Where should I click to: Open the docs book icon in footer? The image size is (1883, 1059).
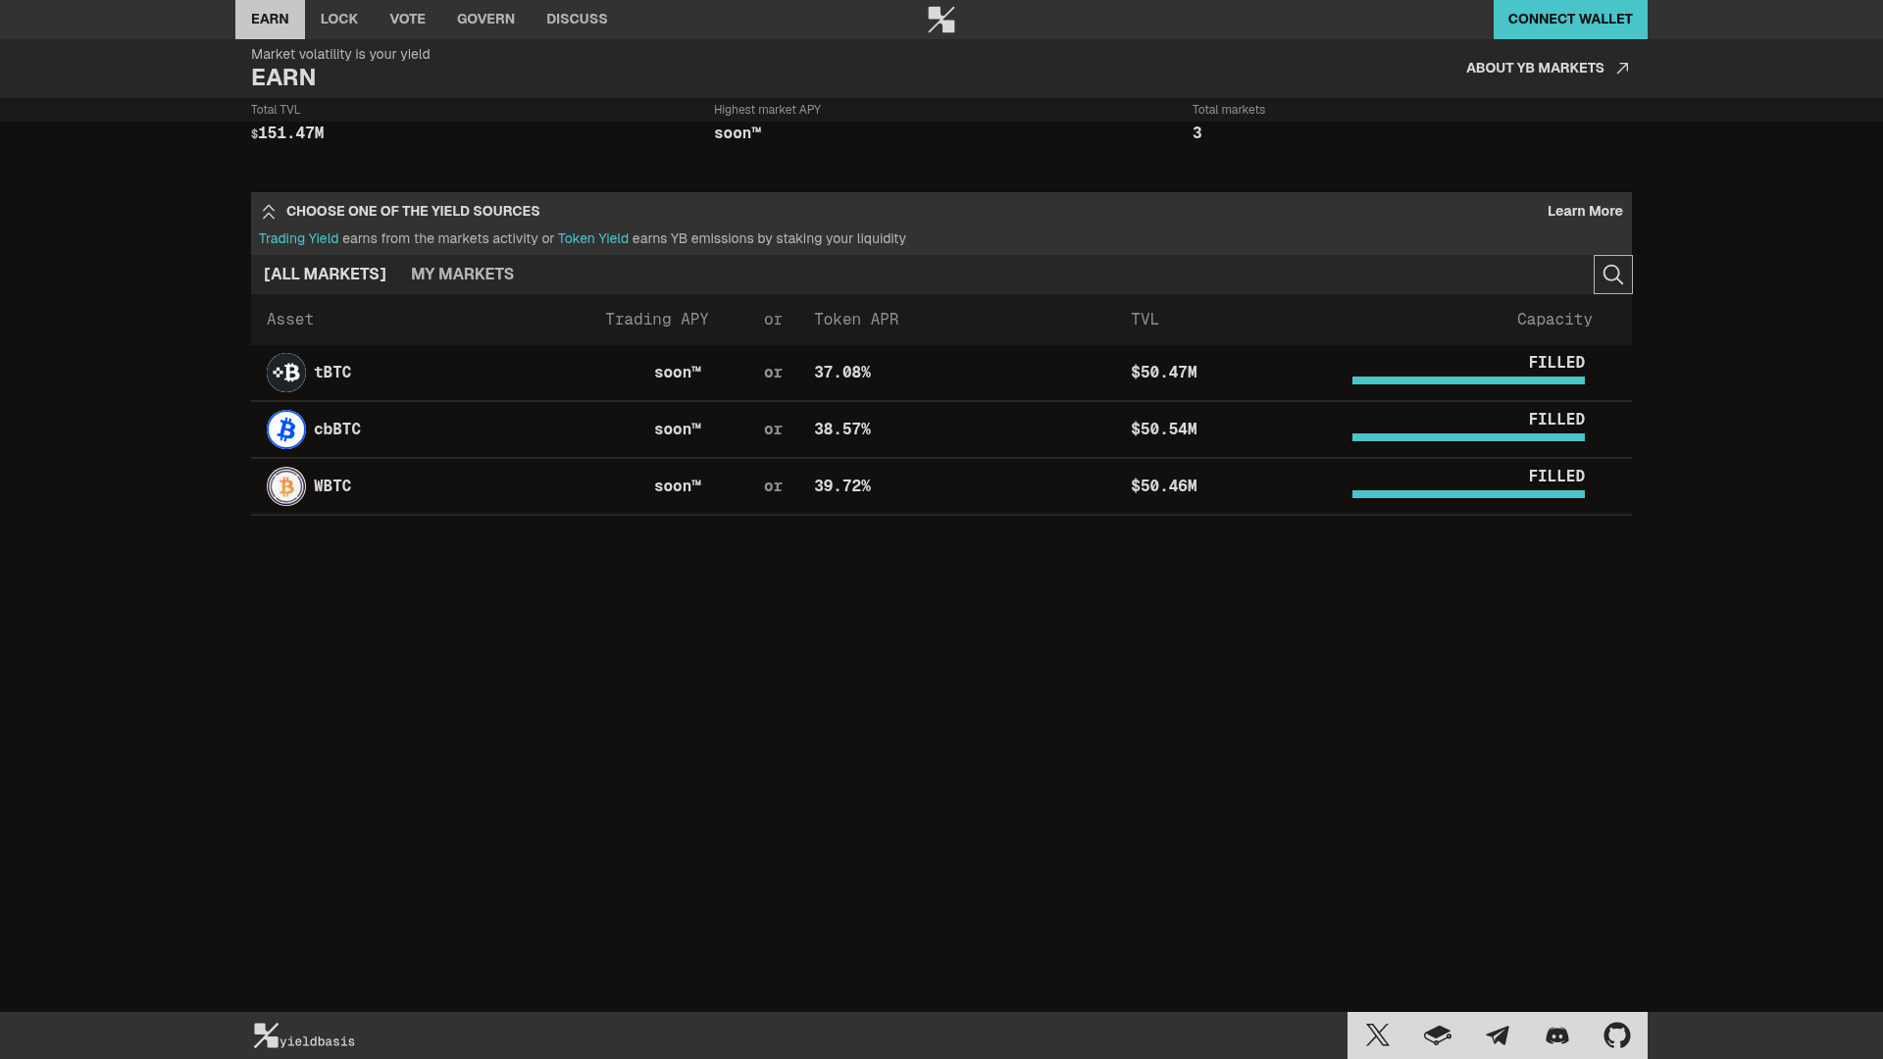coord(1437,1035)
